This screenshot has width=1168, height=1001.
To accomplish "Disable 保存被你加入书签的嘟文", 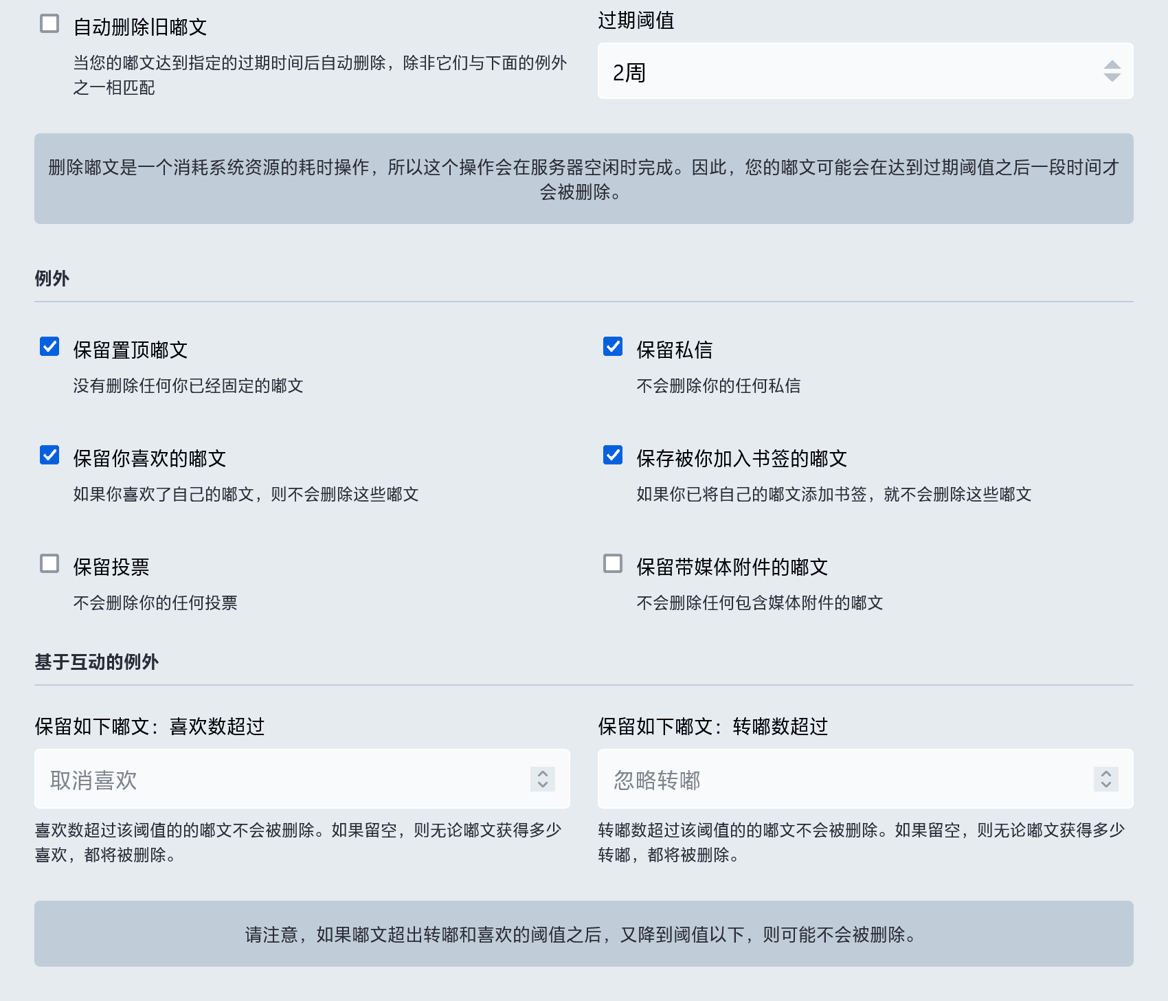I will [612, 455].
